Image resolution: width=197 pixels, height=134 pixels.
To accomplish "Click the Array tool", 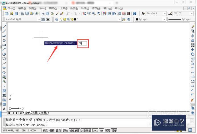I will coord(193,45).
